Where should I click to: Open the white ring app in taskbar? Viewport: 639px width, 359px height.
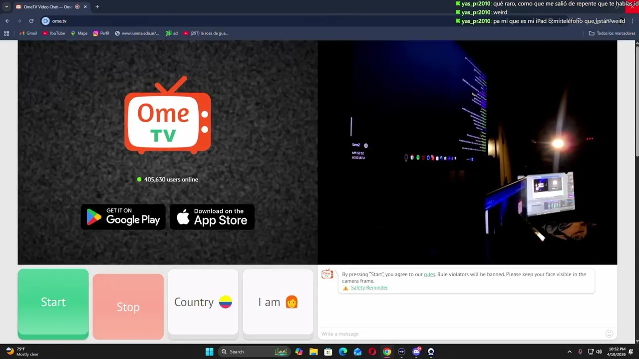431,352
